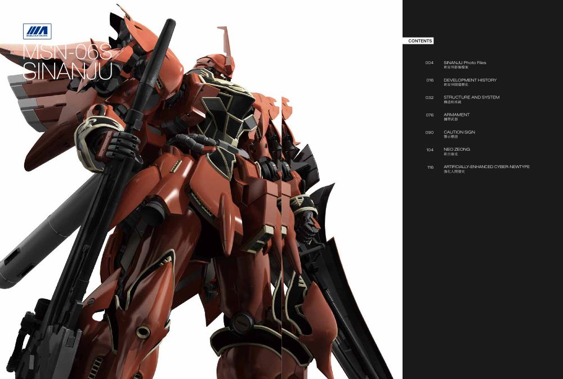Select the Chinese subtitle under STRUCTURE AND SYSTEM

(x=453, y=102)
